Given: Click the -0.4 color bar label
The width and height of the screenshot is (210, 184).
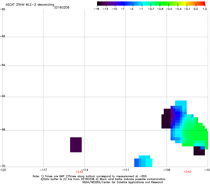Looking at the screenshot, I should (178, 9).
